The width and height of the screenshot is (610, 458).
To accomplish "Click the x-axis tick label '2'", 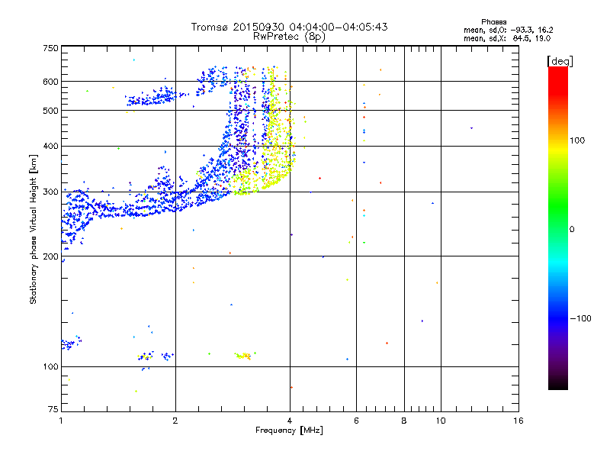I will coord(175,421).
